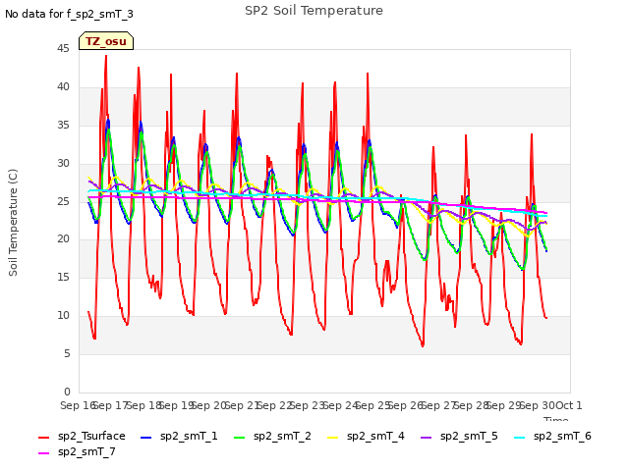Click the sp2_smT_6 legend entry
629x471 pixels.
(552, 436)
